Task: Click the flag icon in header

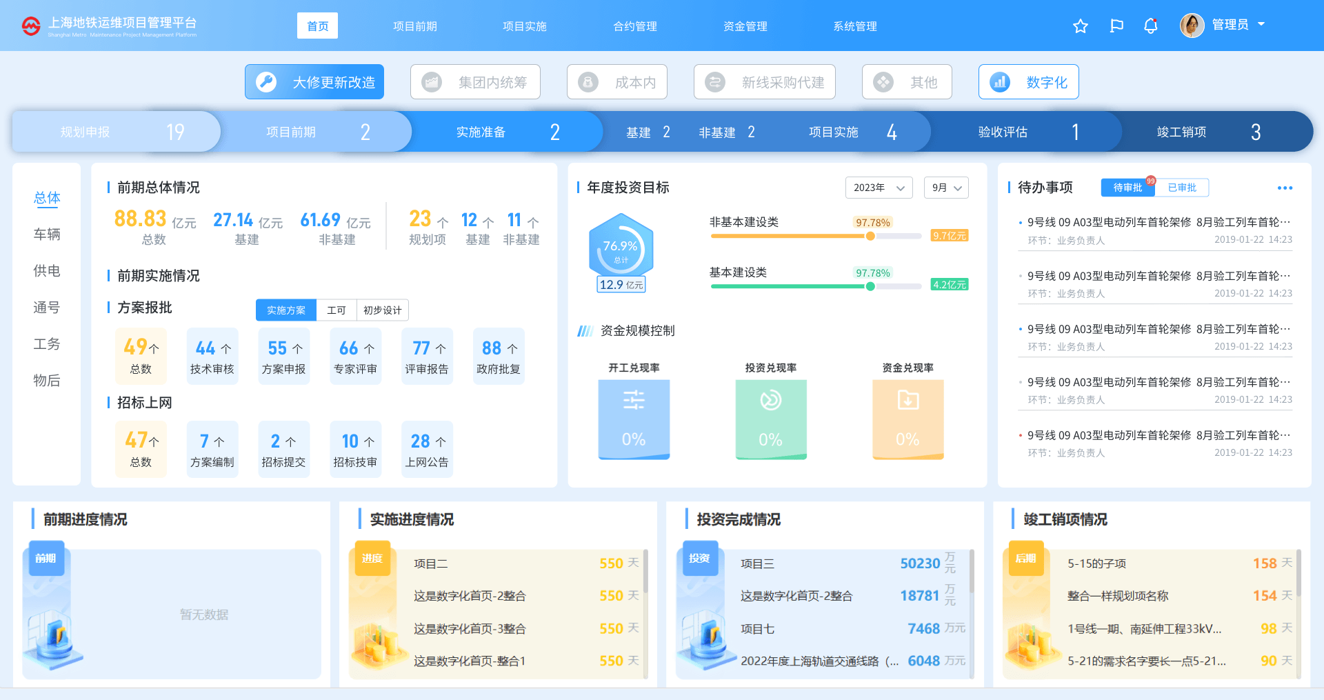Action: coord(1116,26)
